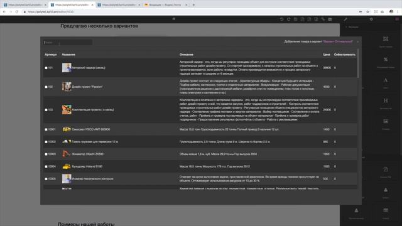The height and width of the screenshot is (226, 402).
Task: Click price 4500 in article 102 row
Action: (326, 87)
